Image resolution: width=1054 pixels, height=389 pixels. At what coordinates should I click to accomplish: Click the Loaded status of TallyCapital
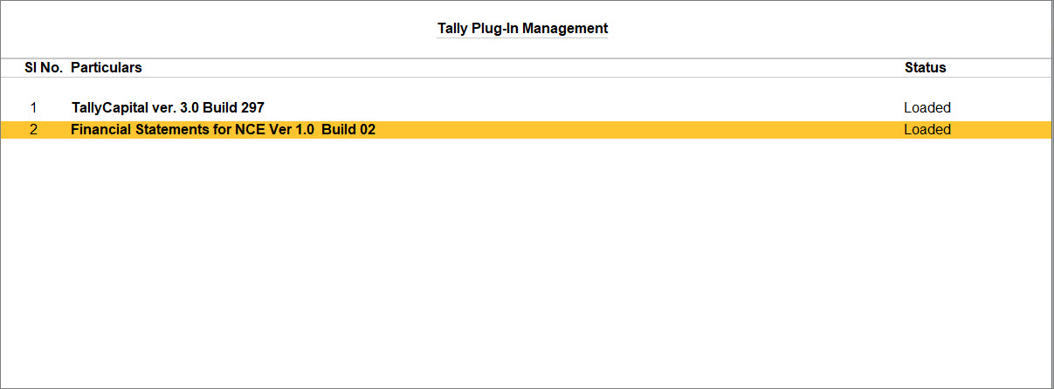927,108
